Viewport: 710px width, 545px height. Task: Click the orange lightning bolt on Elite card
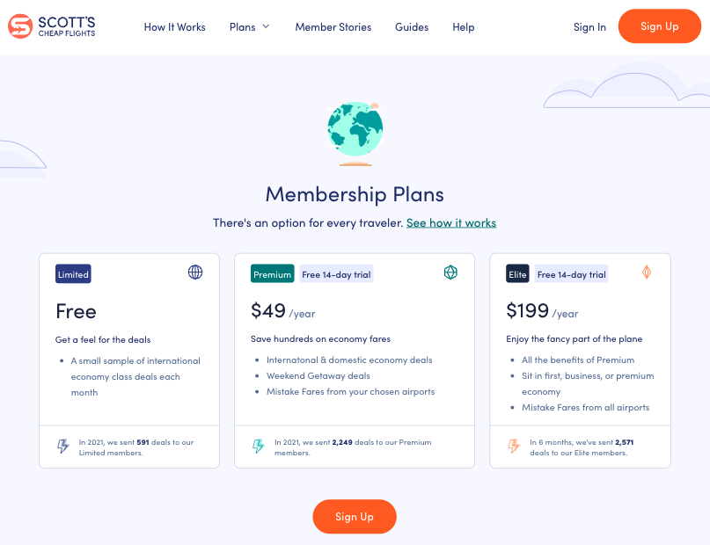tap(514, 446)
